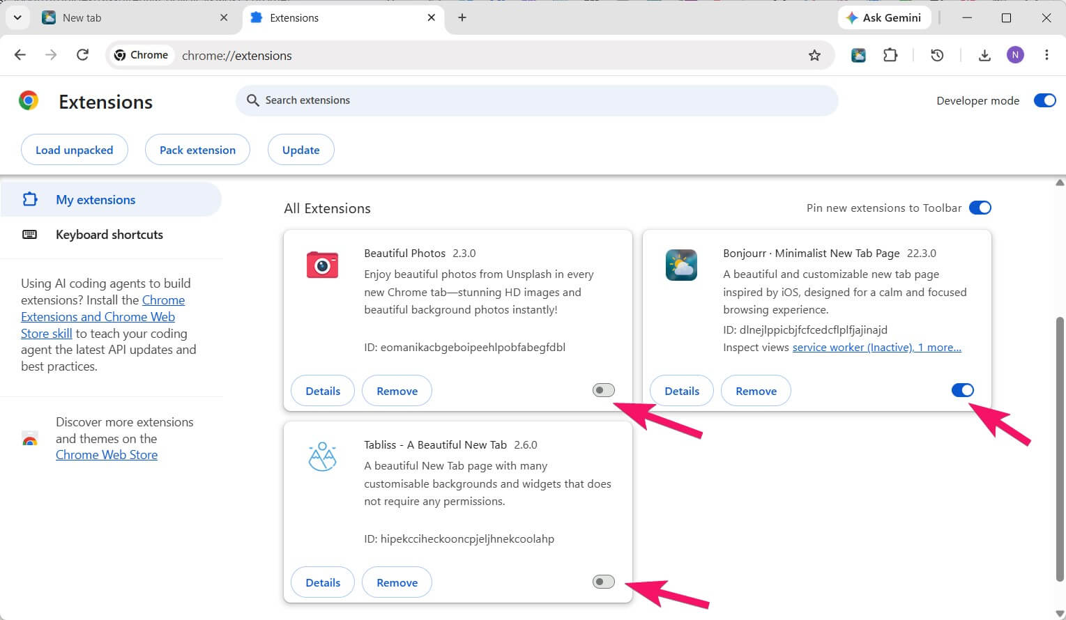Image resolution: width=1066 pixels, height=620 pixels.
Task: Click the Beautiful Photos camera icon
Action: [322, 265]
